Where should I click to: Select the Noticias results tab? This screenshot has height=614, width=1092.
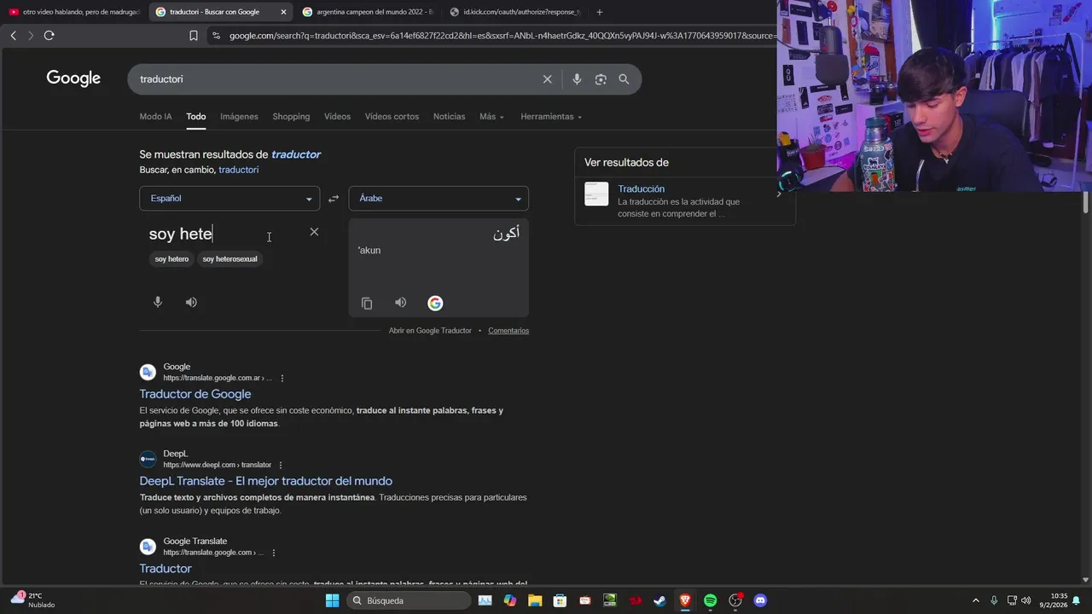(449, 117)
